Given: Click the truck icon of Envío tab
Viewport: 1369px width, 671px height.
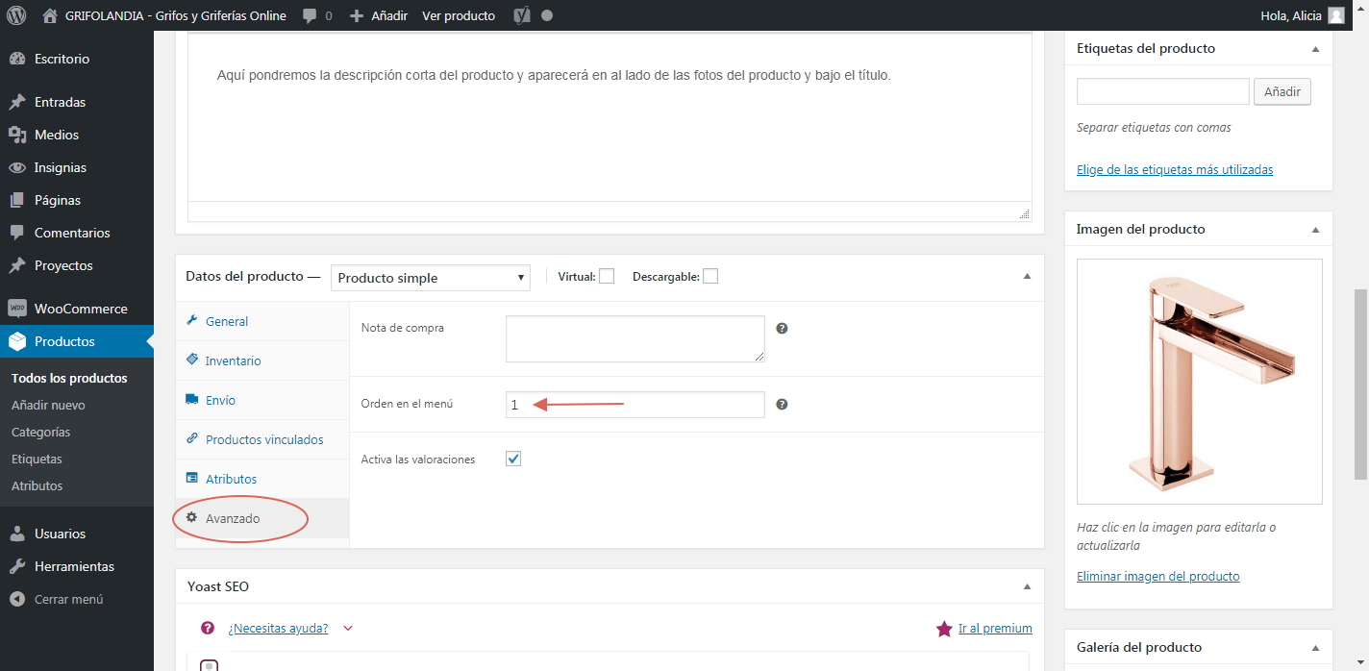Looking at the screenshot, I should tap(192, 400).
